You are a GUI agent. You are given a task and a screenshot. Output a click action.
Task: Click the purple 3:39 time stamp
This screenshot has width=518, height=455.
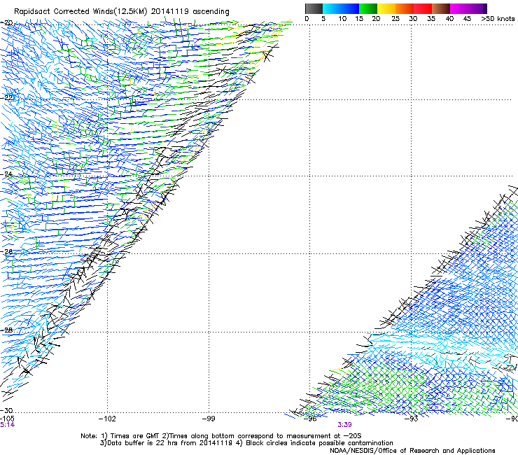[344, 425]
